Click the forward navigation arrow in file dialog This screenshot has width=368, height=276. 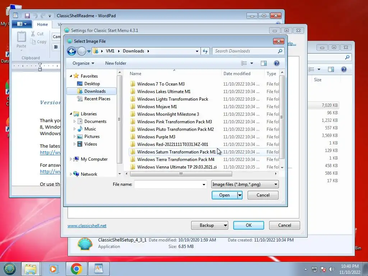82,51
